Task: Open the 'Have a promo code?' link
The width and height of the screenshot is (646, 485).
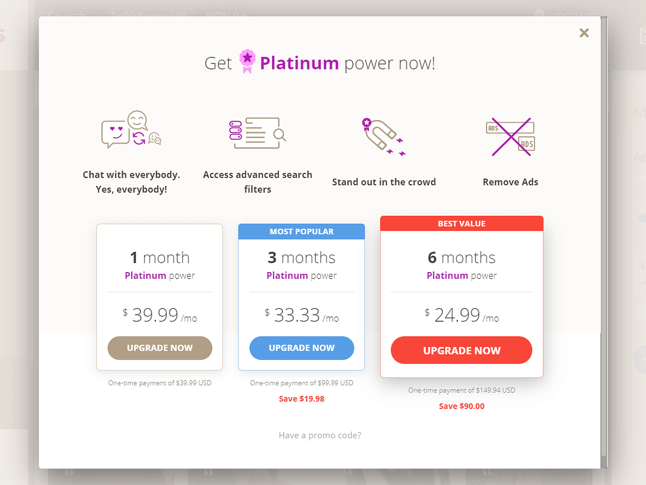Action: click(x=320, y=435)
